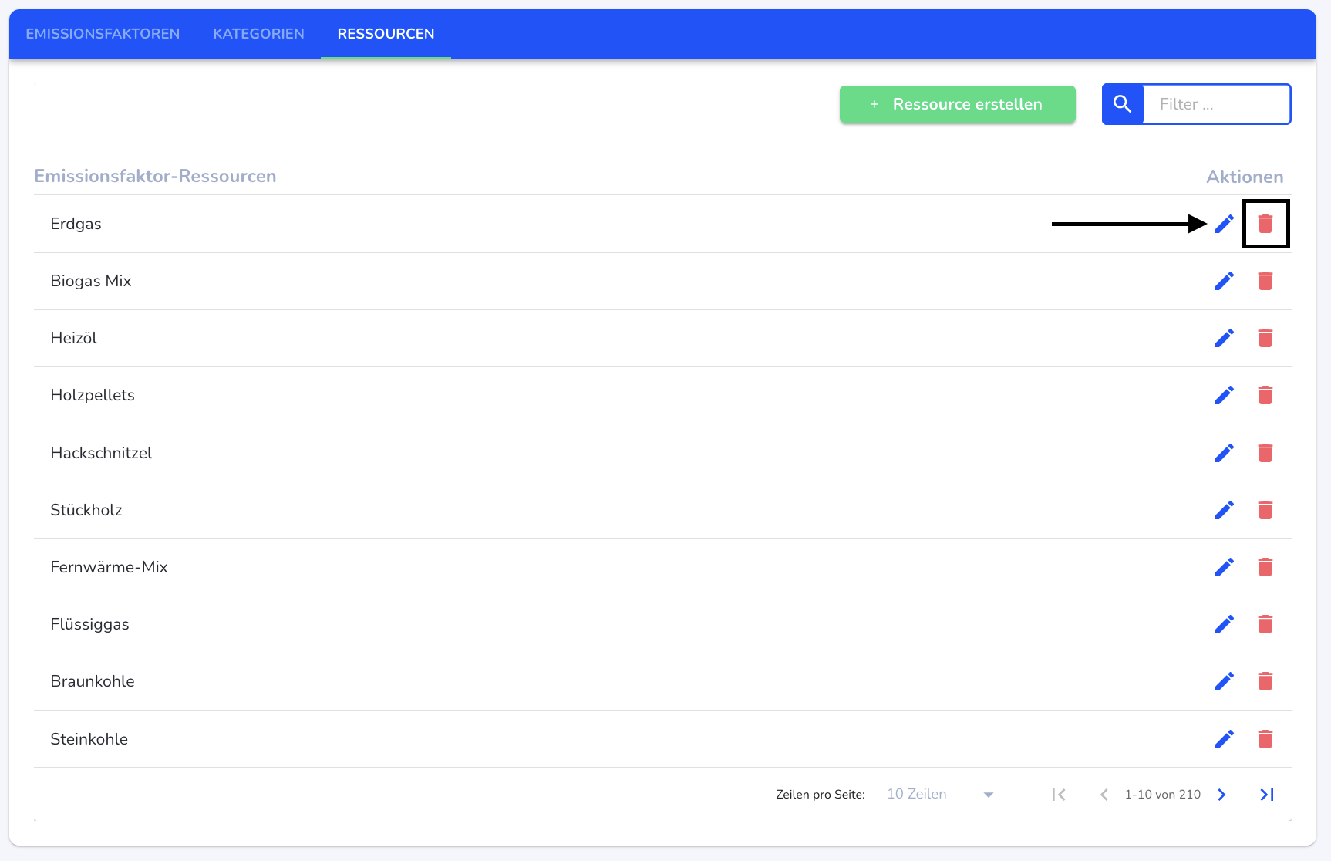Click the Ressource erstellen button
Image resolution: width=1331 pixels, height=861 pixels.
(957, 104)
